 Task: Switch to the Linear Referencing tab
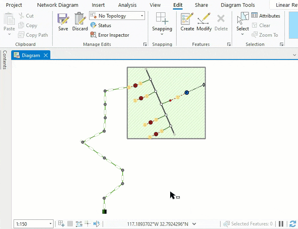[286, 5]
